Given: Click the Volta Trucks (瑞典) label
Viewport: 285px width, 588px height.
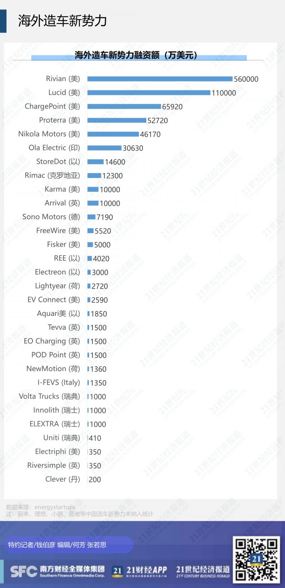Looking at the screenshot, I should (49, 396).
